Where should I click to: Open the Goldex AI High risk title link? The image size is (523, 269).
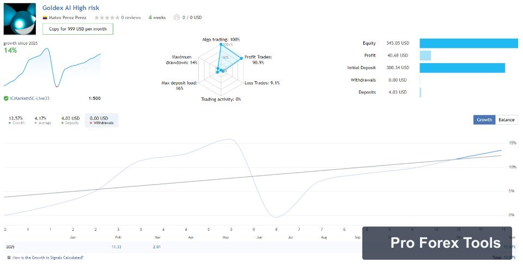[x=71, y=8]
